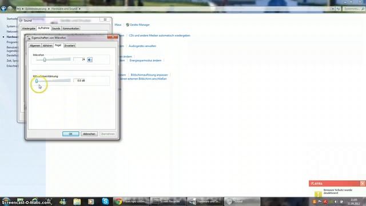Open the Audiogeräte verwalten link
The width and height of the screenshot is (366, 206).
click(142, 46)
